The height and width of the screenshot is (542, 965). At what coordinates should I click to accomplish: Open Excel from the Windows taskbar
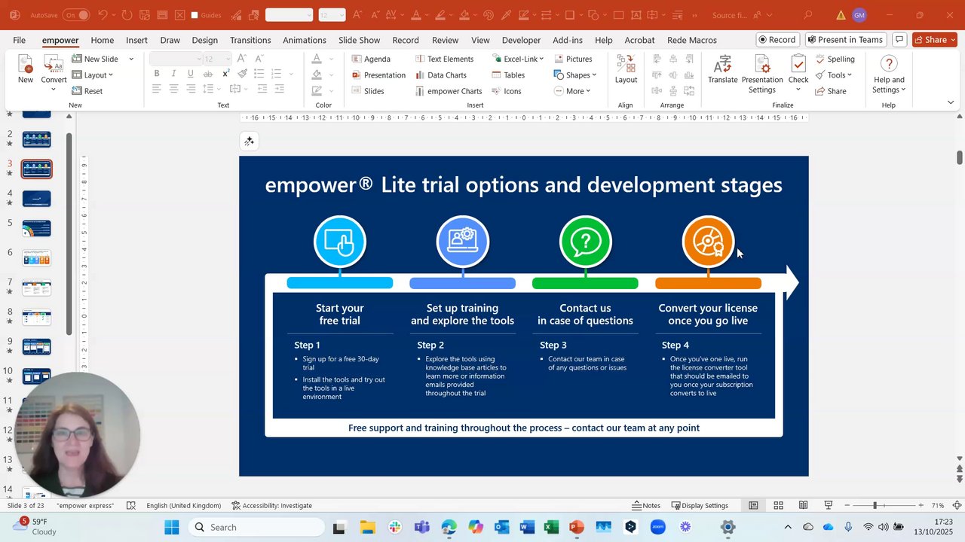pos(551,527)
